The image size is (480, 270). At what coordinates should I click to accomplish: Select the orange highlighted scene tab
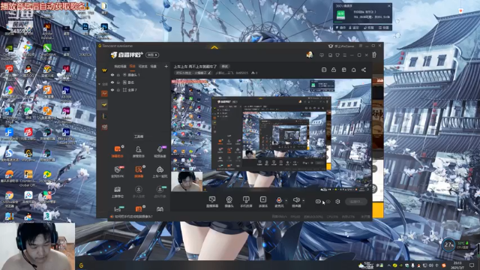(x=132, y=67)
